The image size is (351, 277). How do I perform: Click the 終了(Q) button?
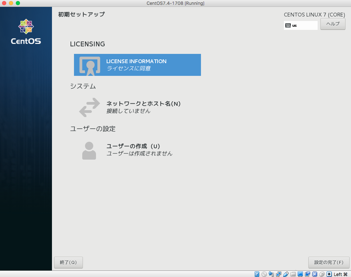click(68, 262)
